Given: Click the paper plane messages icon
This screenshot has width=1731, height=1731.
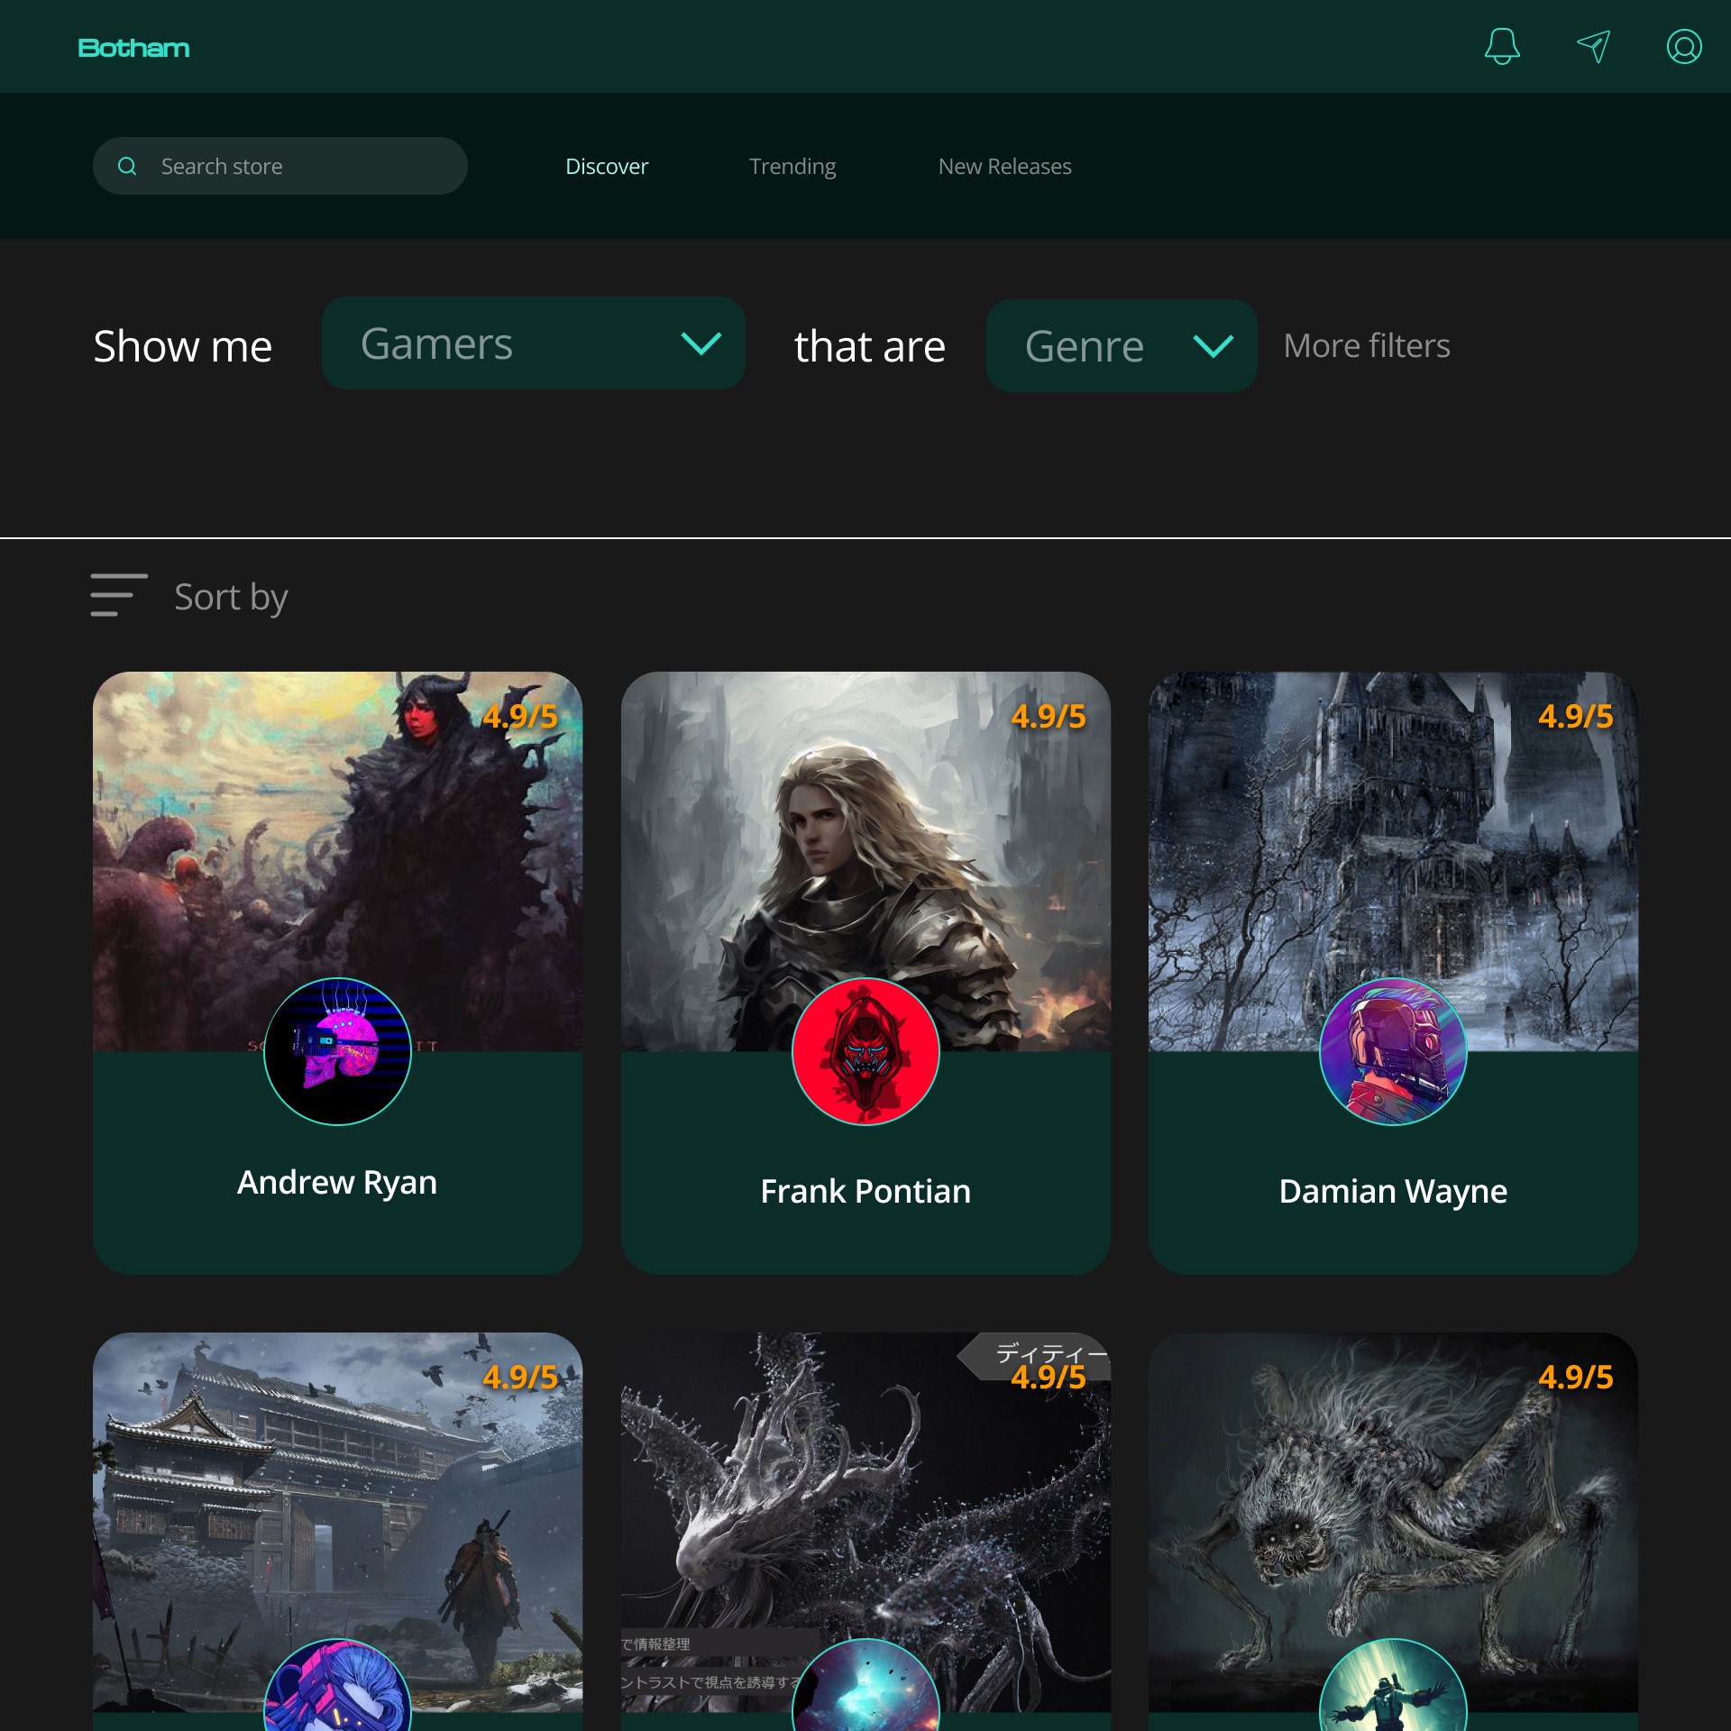Looking at the screenshot, I should [x=1593, y=46].
